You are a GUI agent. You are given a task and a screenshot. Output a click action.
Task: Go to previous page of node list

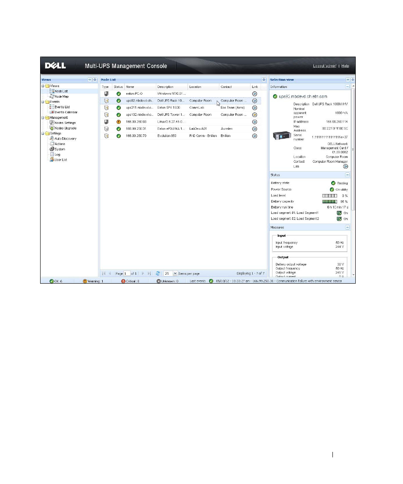[x=110, y=273]
